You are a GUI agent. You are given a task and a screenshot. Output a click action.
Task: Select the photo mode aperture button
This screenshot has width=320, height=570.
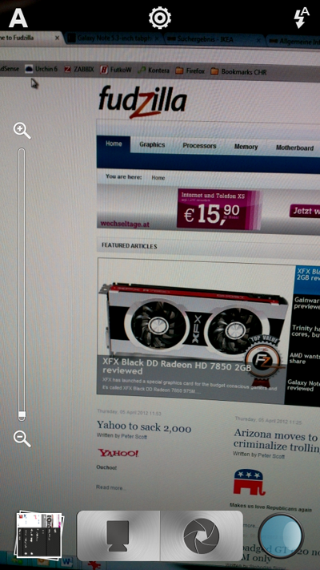tap(202, 536)
